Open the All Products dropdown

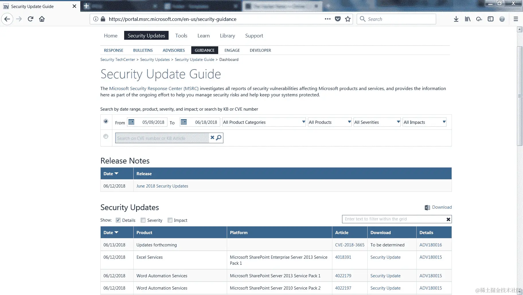click(330, 122)
